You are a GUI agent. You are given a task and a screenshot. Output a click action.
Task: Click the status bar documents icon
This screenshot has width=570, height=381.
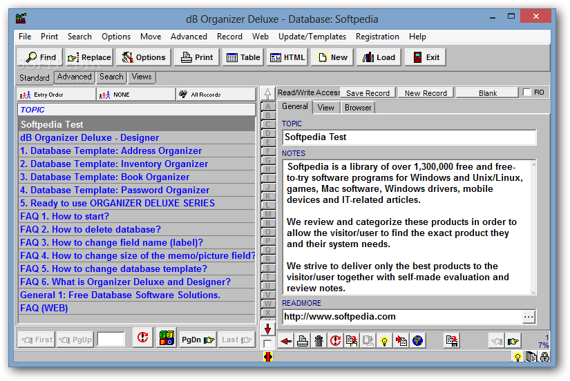click(x=531, y=357)
